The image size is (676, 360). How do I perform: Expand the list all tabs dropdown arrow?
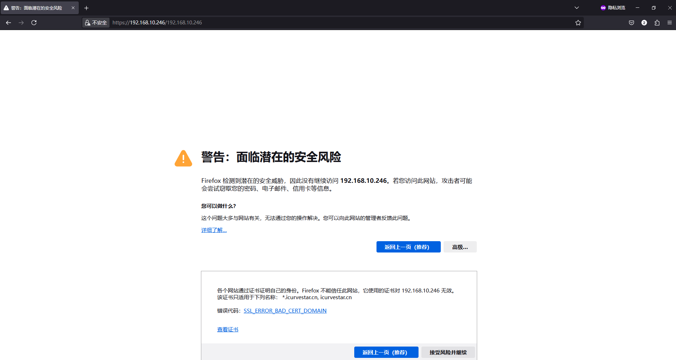[x=576, y=8]
